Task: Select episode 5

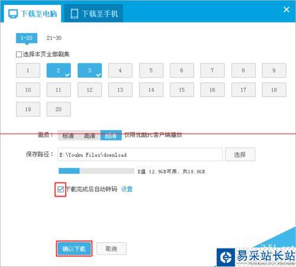Action: pos(151,70)
